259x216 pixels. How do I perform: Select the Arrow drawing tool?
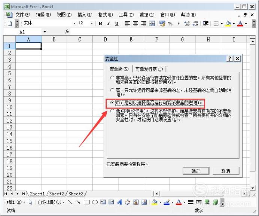[x=78, y=202]
